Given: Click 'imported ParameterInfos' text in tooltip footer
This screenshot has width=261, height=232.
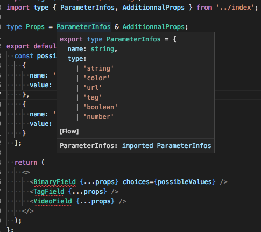Looking at the screenshot, I should (x=167, y=146).
